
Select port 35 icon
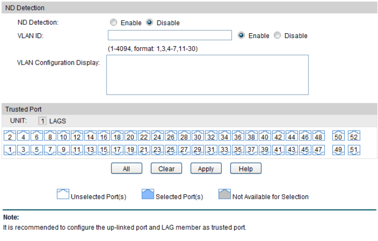(238, 150)
